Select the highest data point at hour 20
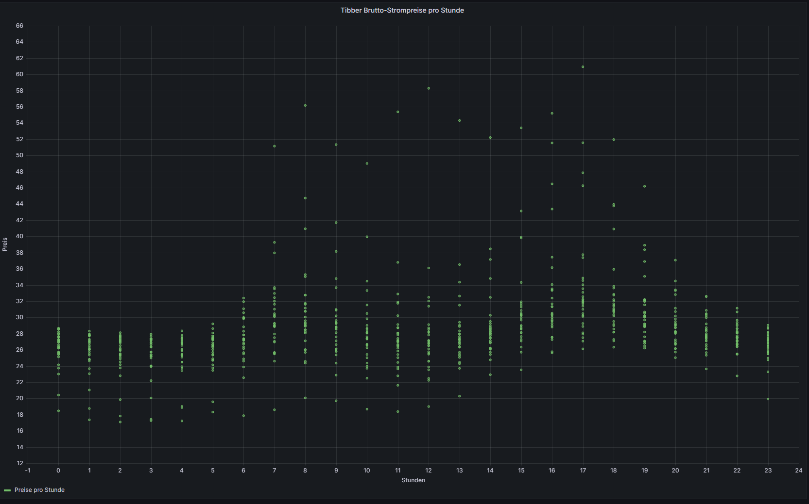The width and height of the screenshot is (809, 504). pos(675,260)
